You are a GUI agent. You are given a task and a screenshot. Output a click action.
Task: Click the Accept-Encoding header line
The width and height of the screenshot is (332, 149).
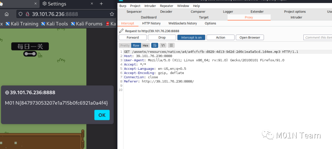pos(154,73)
